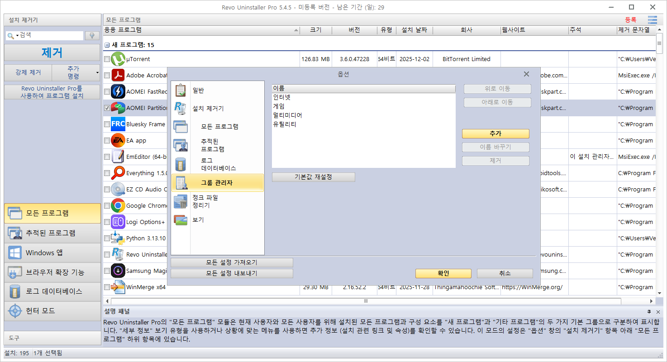Click the EA app icon
The width and height of the screenshot is (667, 362).
pyautogui.click(x=118, y=141)
